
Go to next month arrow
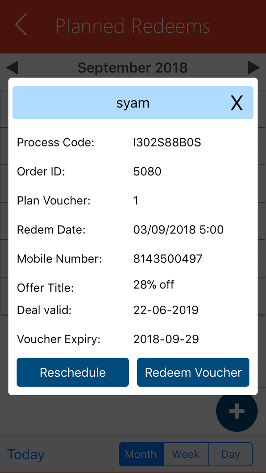pyautogui.click(x=253, y=68)
